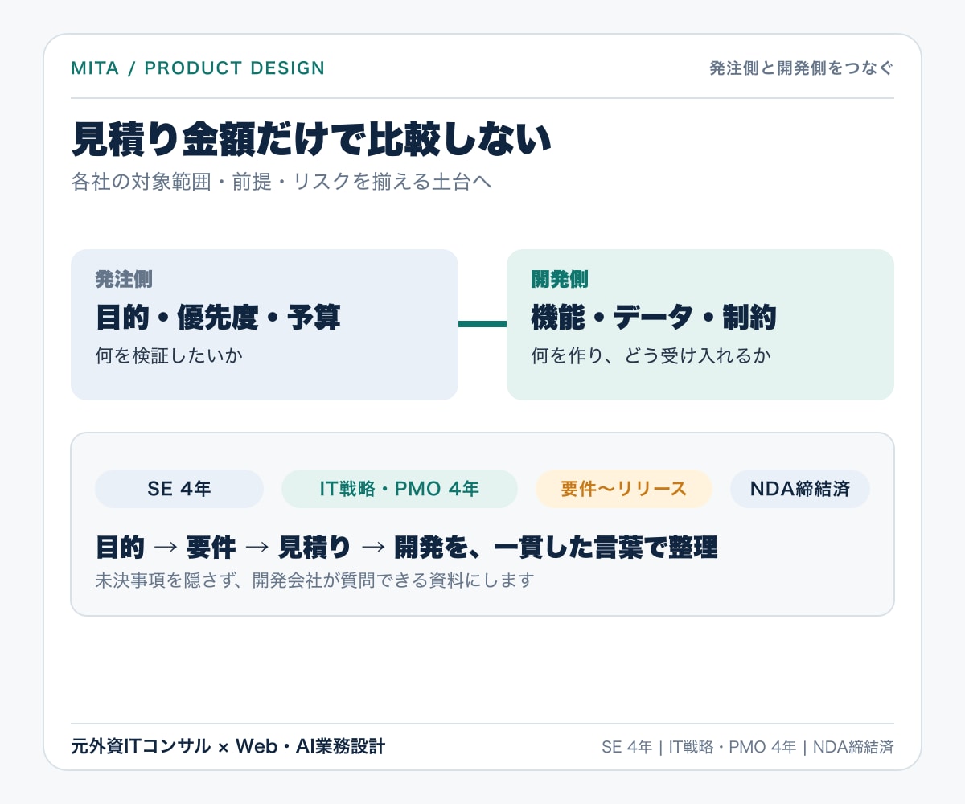This screenshot has height=804, width=965.
Task: Click the text 何を検証したいか
Action: coord(169,355)
